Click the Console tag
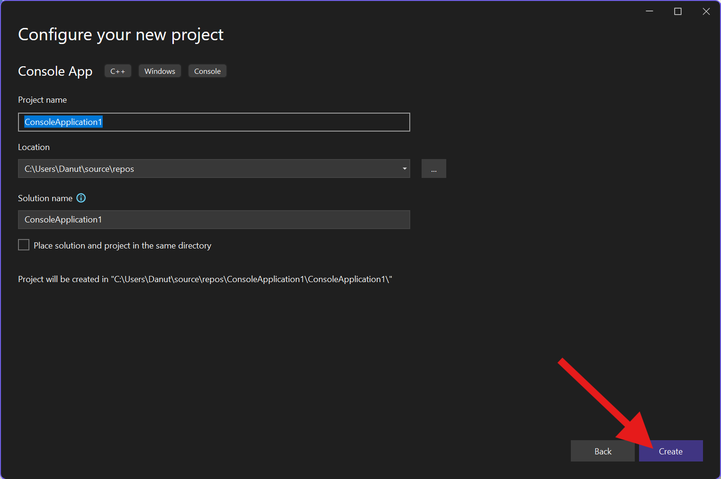 [207, 71]
